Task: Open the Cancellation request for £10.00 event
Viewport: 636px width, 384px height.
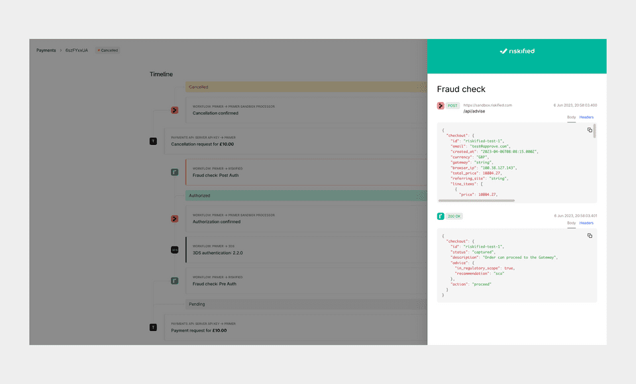Action: coord(295,141)
